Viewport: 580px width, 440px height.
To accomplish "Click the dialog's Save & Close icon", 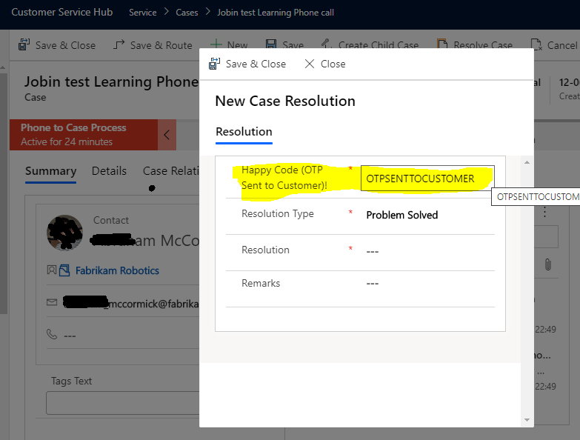I will point(214,64).
